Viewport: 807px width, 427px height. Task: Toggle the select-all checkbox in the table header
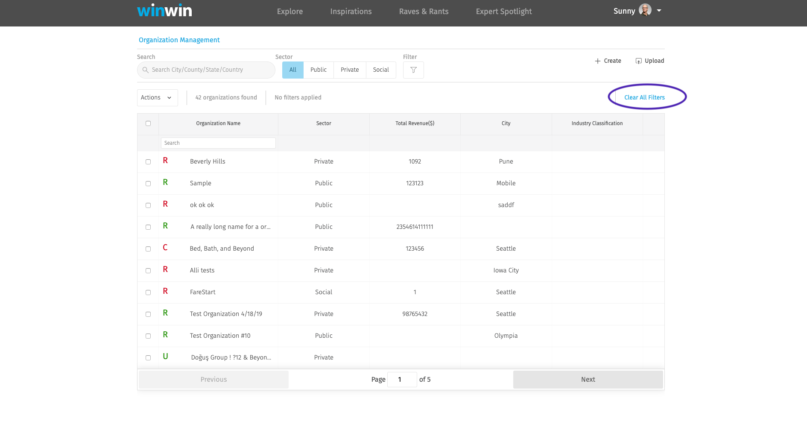coord(148,123)
